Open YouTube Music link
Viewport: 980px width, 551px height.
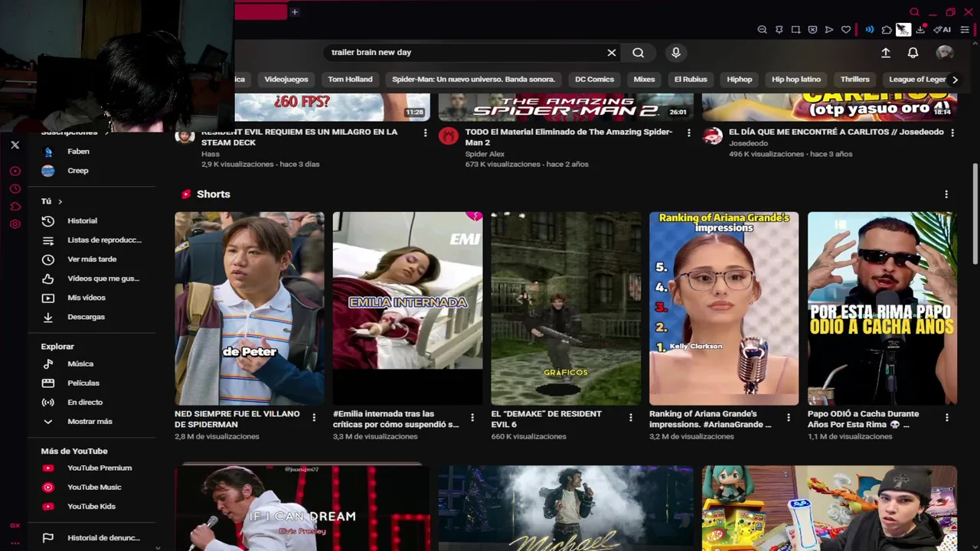pos(94,487)
